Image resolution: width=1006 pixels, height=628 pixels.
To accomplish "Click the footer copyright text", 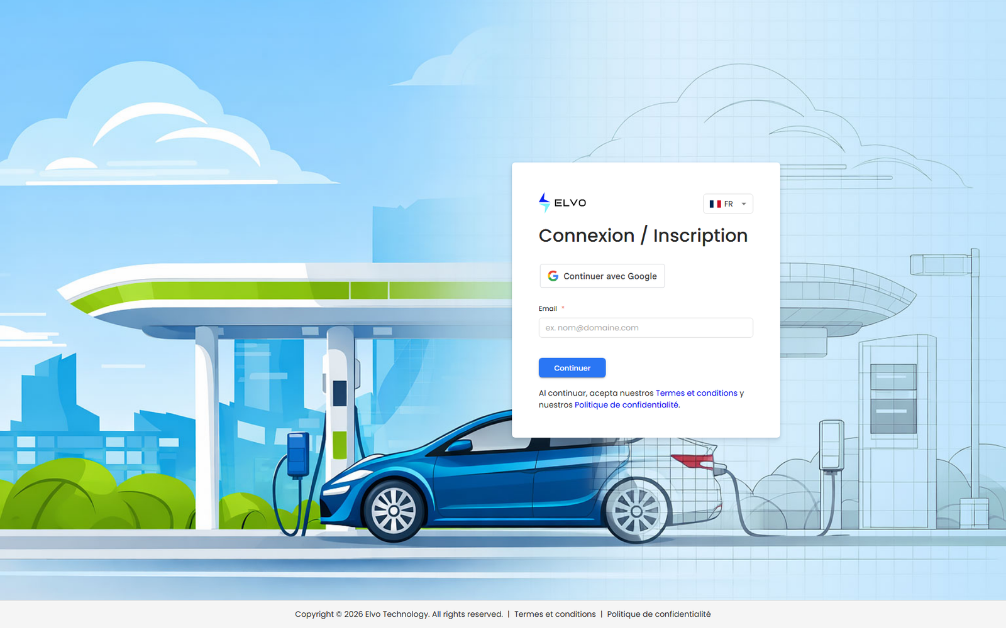I will click(x=399, y=614).
